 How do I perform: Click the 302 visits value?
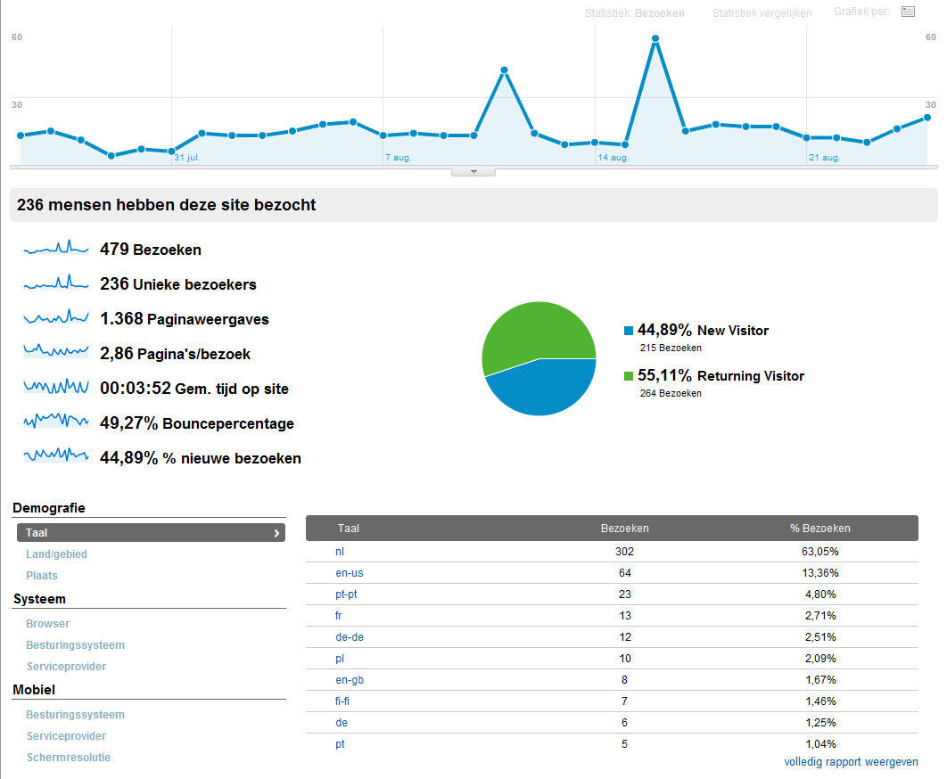624,552
